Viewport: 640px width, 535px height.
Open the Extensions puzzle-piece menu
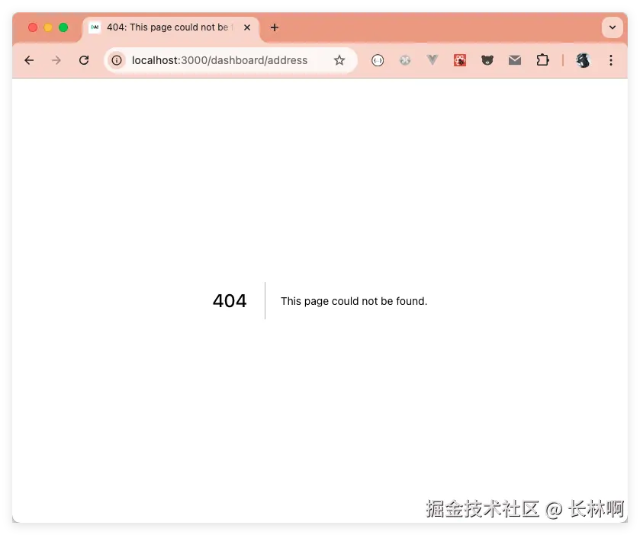(x=542, y=60)
